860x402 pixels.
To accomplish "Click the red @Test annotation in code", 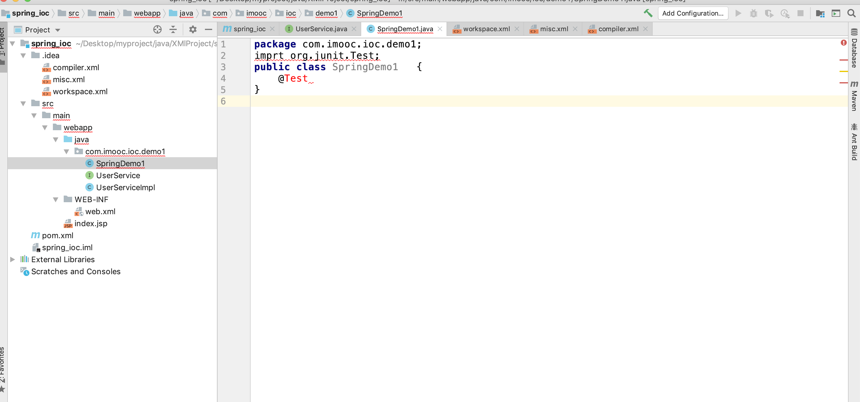I will [x=292, y=78].
